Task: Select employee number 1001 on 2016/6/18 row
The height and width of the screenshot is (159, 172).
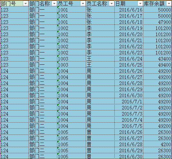Action: pyautogui.click(x=72, y=22)
